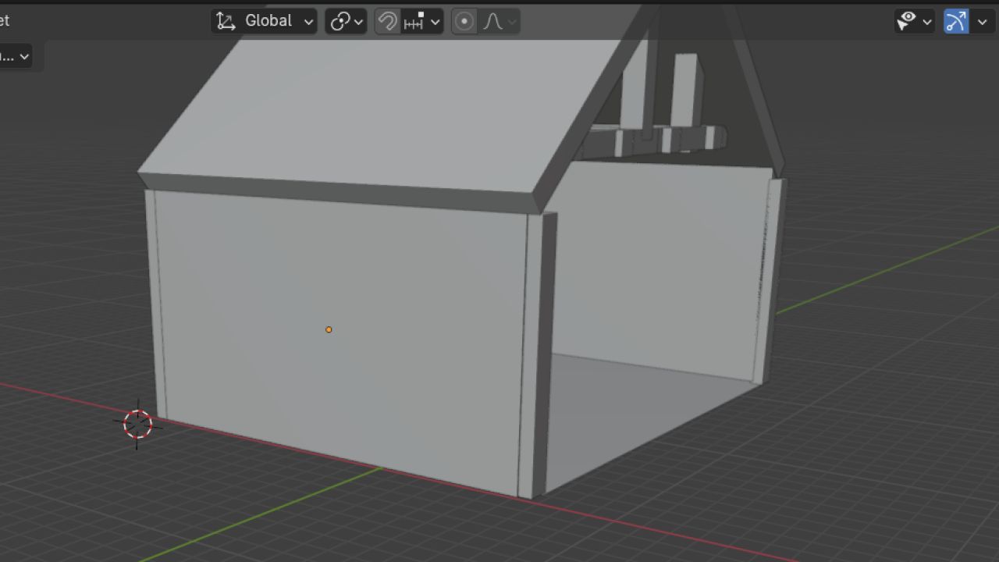The height and width of the screenshot is (562, 999).
Task: Click the orange origin point on the house wall
Action: coord(329,329)
